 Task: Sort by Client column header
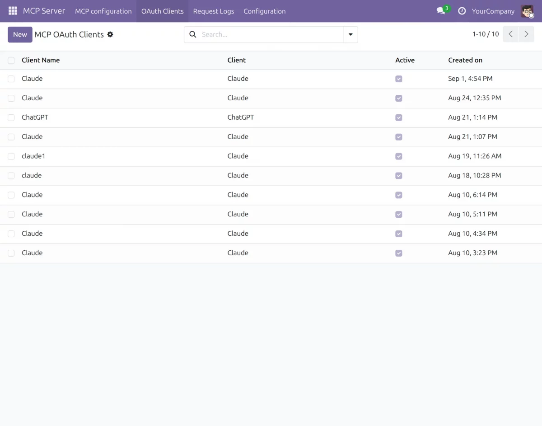(237, 60)
